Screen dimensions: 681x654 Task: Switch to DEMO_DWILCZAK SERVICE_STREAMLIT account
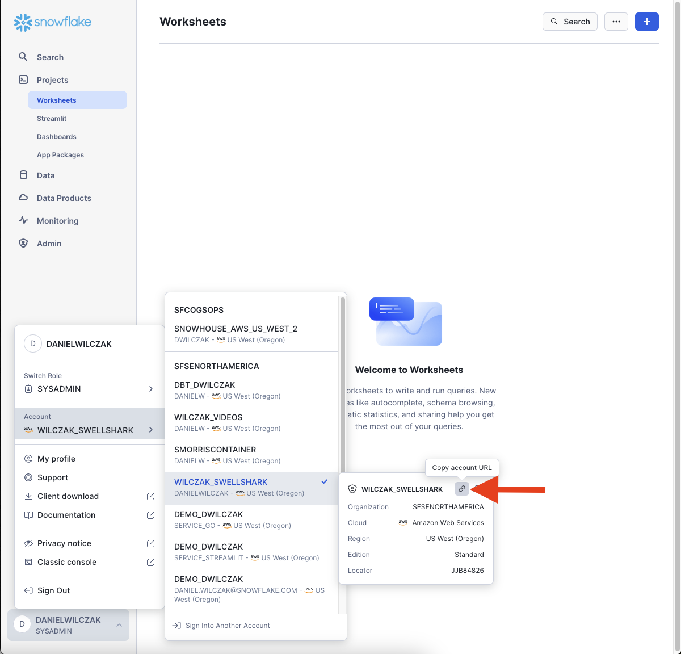click(252, 552)
